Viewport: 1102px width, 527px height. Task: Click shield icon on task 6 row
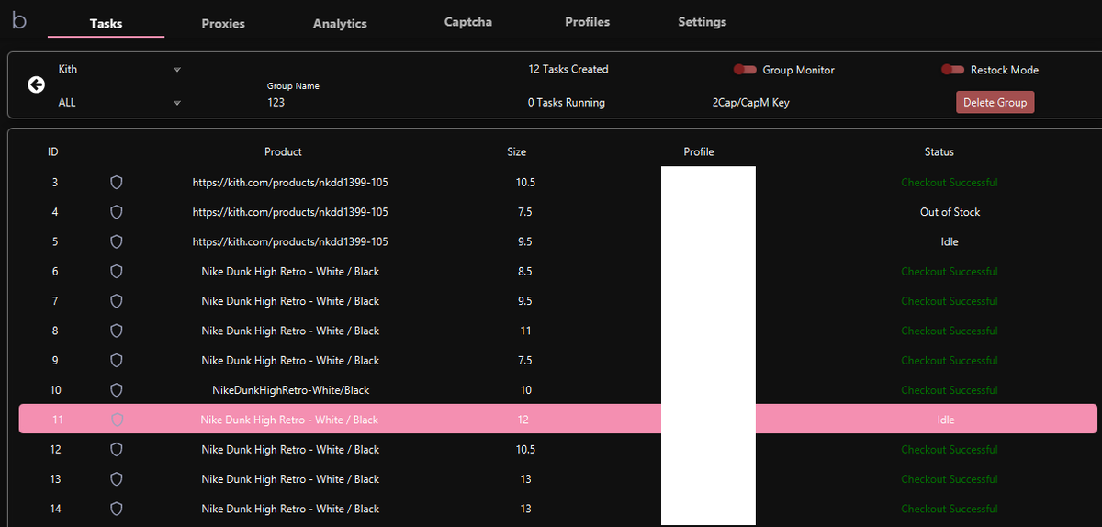(x=117, y=272)
